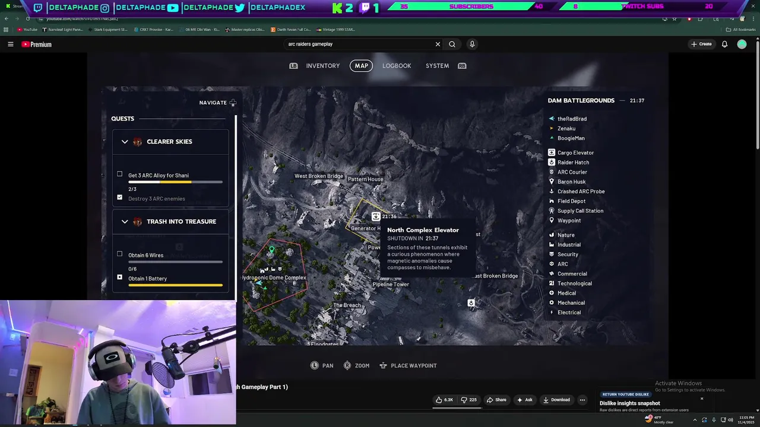The image size is (760, 427).
Task: Click the Field Depot legend icon
Action: pyautogui.click(x=552, y=201)
